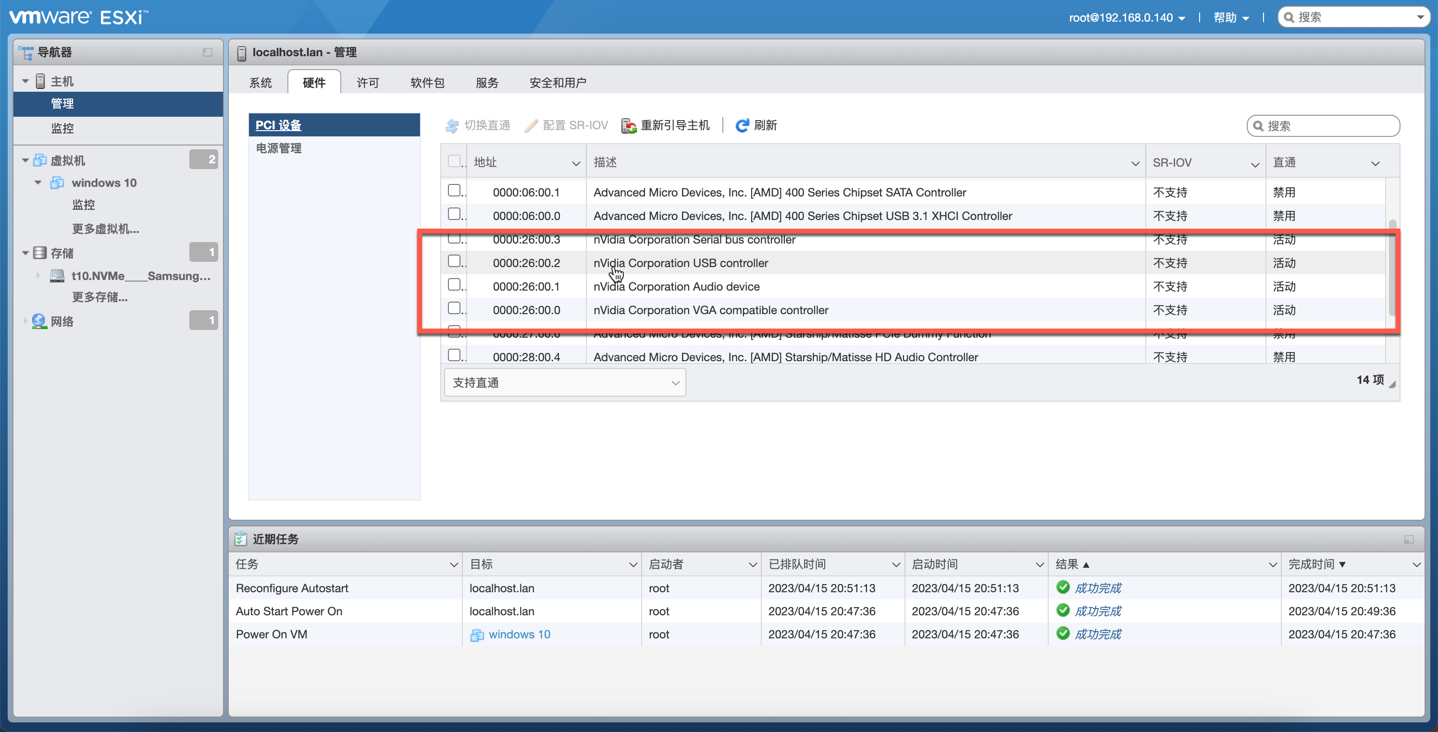Click the 重新引导主机 reboot host icon

[x=629, y=125]
